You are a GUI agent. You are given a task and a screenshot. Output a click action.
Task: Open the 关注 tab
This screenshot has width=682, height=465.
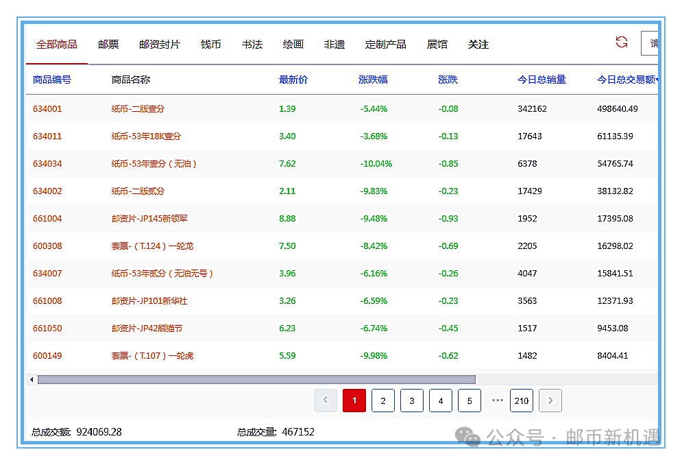coord(478,45)
